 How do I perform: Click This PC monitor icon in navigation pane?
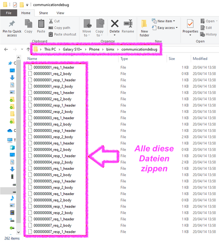pyautogui.click(x=10, y=140)
